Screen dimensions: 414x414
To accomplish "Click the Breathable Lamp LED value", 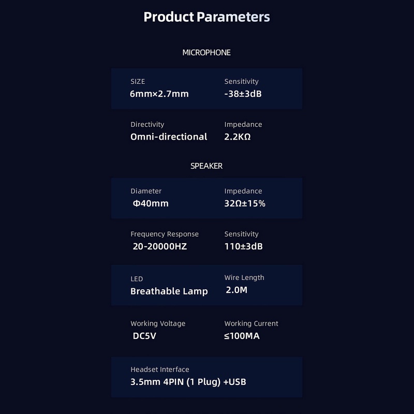I will point(169,291).
